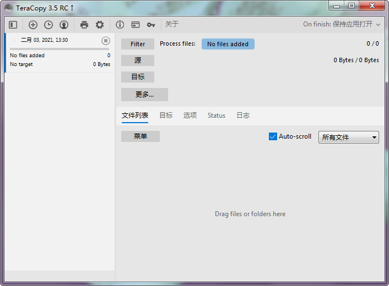This screenshot has height=286, width=389.
Task: Toggle the sidebar panel icon
Action: coord(13,25)
